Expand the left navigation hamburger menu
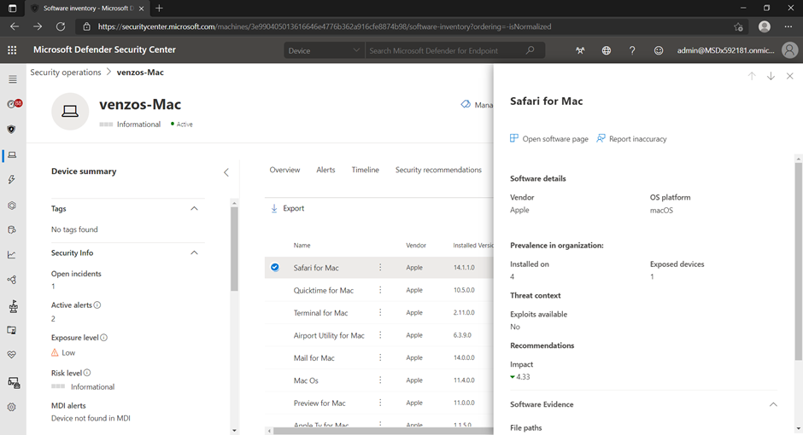 12,79
